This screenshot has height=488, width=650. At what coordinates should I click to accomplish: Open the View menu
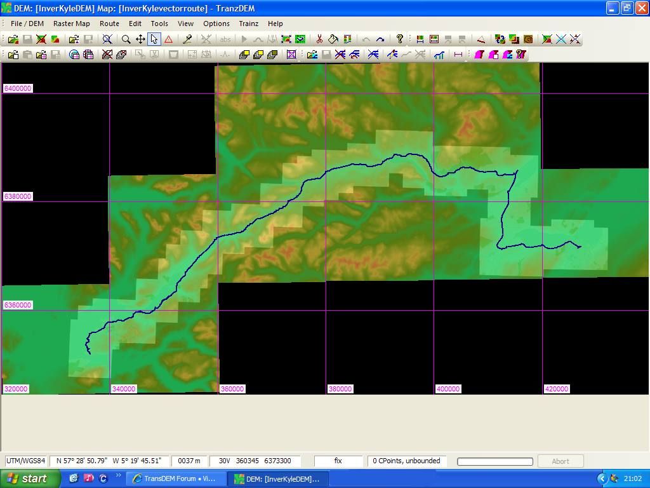click(x=186, y=24)
